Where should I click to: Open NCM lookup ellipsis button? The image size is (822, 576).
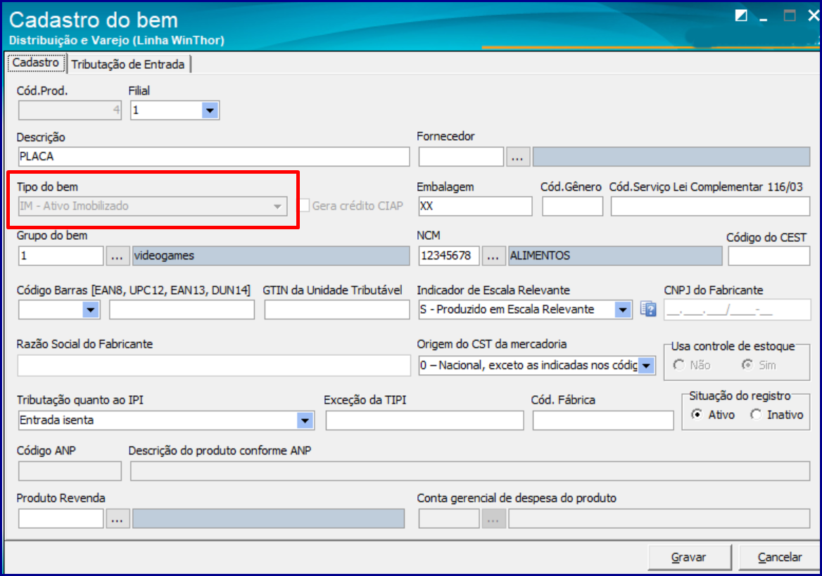493,256
